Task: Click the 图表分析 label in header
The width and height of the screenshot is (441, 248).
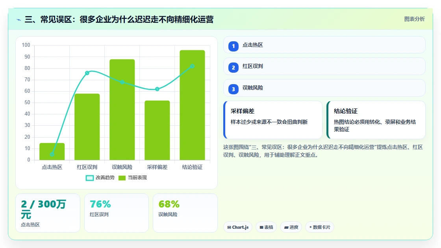Action: tap(414, 19)
